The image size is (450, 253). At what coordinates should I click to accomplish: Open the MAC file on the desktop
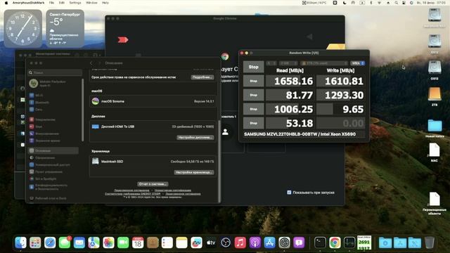tap(435, 150)
